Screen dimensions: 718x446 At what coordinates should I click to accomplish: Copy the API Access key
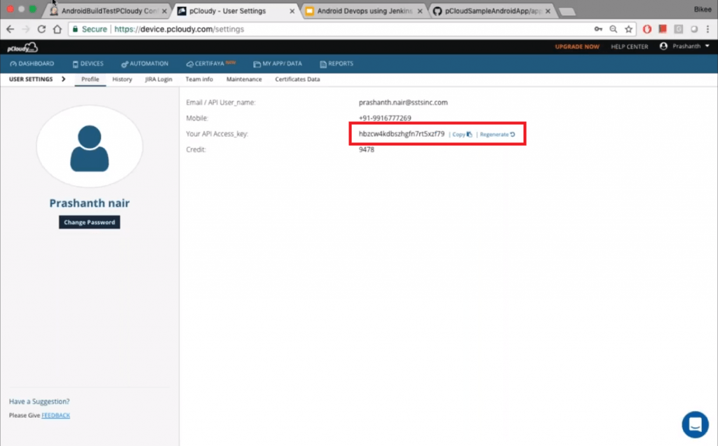point(461,134)
